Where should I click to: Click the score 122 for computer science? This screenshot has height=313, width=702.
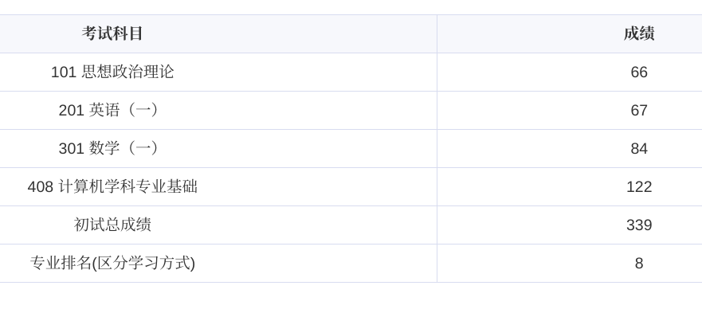click(639, 186)
